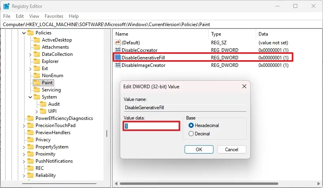
Task: Click the scroll left arrow in values pane
Action: (116, 184)
